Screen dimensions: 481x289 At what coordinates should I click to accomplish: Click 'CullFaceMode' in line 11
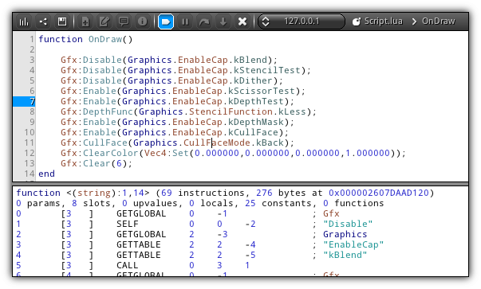click(217, 143)
